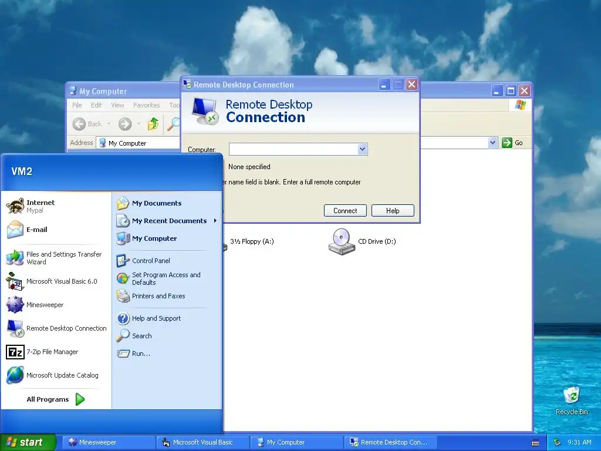Viewport: 601px width, 451px height.
Task: Expand the My Computer address bar dropdown
Action: click(x=492, y=143)
